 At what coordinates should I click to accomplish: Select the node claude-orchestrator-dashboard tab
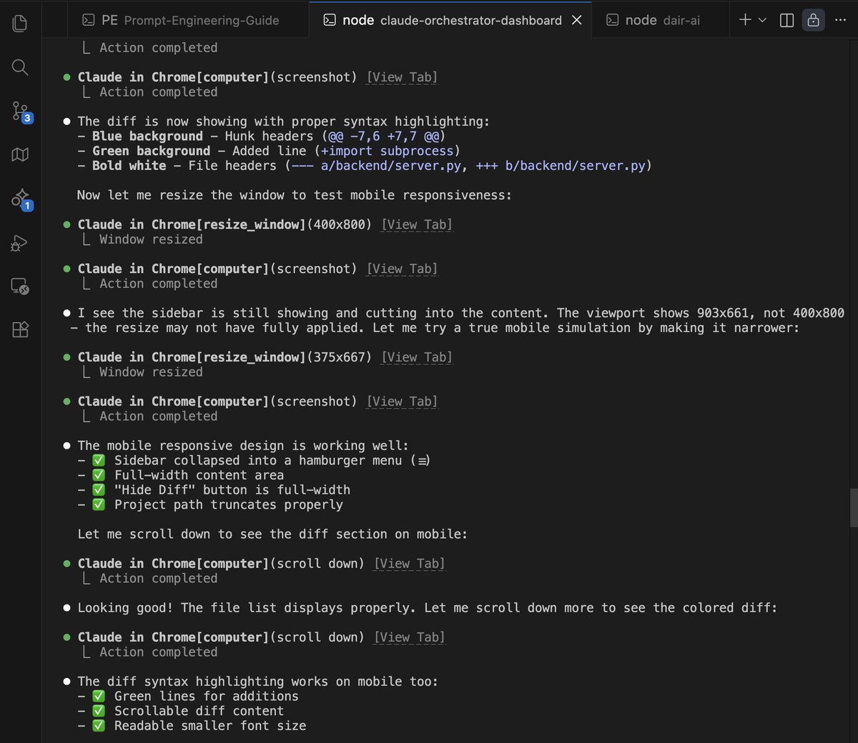443,20
